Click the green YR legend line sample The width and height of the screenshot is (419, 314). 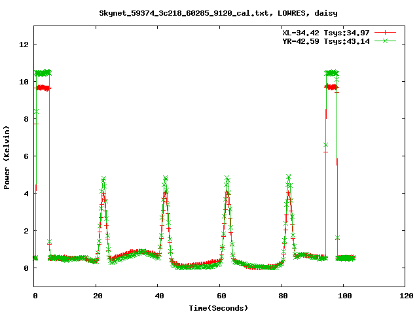pos(385,41)
